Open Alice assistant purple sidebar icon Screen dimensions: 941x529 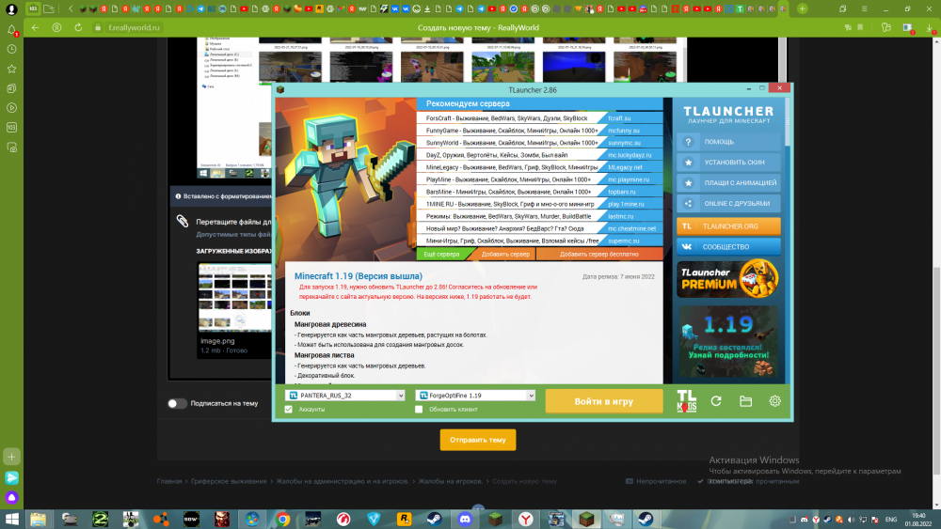(x=11, y=497)
